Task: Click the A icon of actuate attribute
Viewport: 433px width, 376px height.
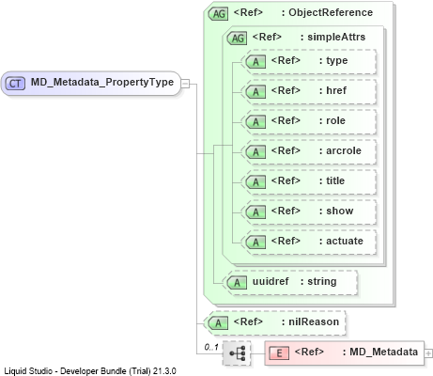Action: pyautogui.click(x=255, y=243)
